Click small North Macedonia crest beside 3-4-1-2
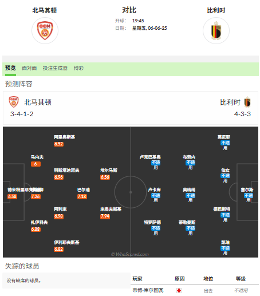The width and height of the screenshot is (260, 296). pyautogui.click(x=14, y=102)
